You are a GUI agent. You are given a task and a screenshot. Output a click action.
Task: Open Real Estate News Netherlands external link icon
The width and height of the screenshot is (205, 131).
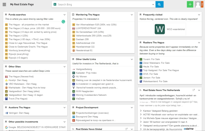(193, 90)
